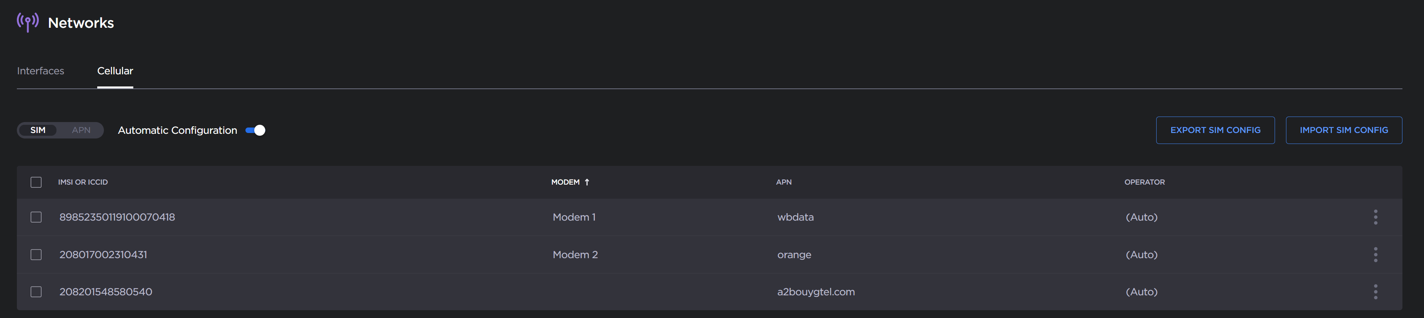Viewport: 1424px width, 318px height.
Task: Click the Networks antenna icon
Action: coord(27,22)
